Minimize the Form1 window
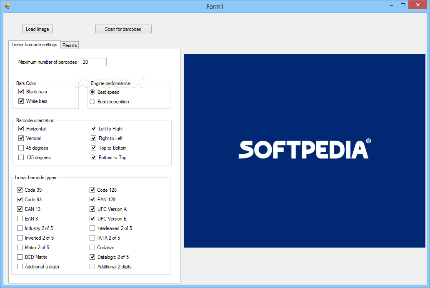The height and width of the screenshot is (288, 430). point(392,5)
